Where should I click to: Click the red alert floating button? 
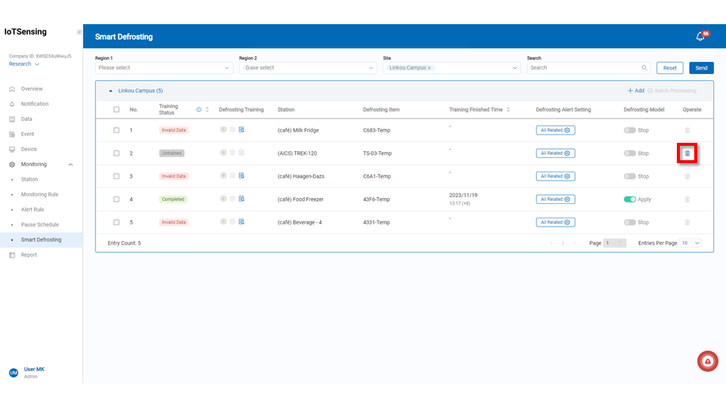[x=707, y=362]
